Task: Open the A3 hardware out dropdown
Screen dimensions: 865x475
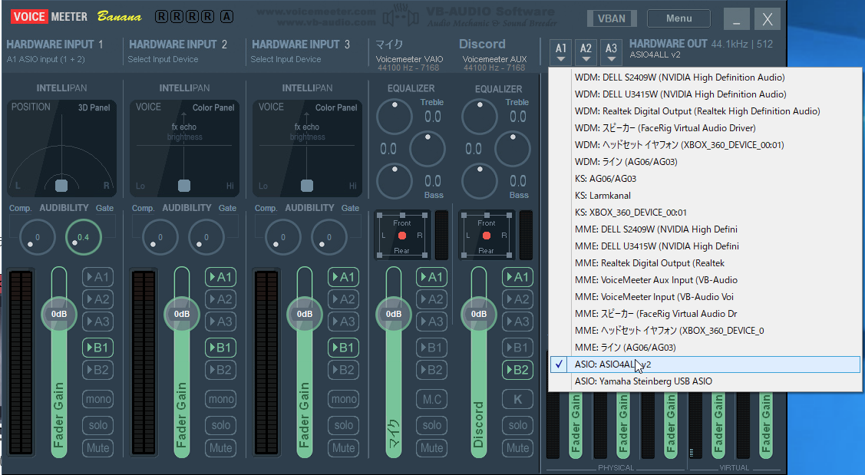Action: tap(611, 52)
